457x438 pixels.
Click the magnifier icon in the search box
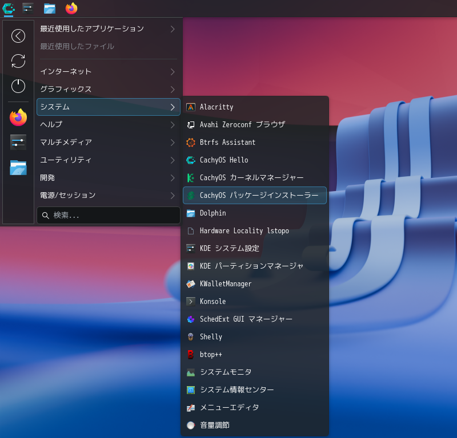(x=46, y=216)
